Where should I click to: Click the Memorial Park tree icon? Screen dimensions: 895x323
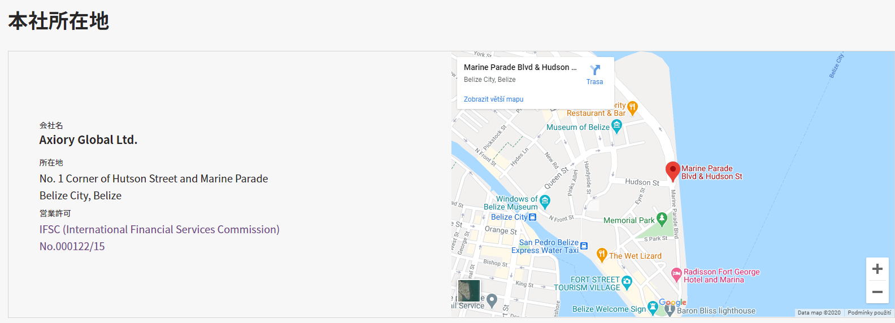click(x=662, y=219)
